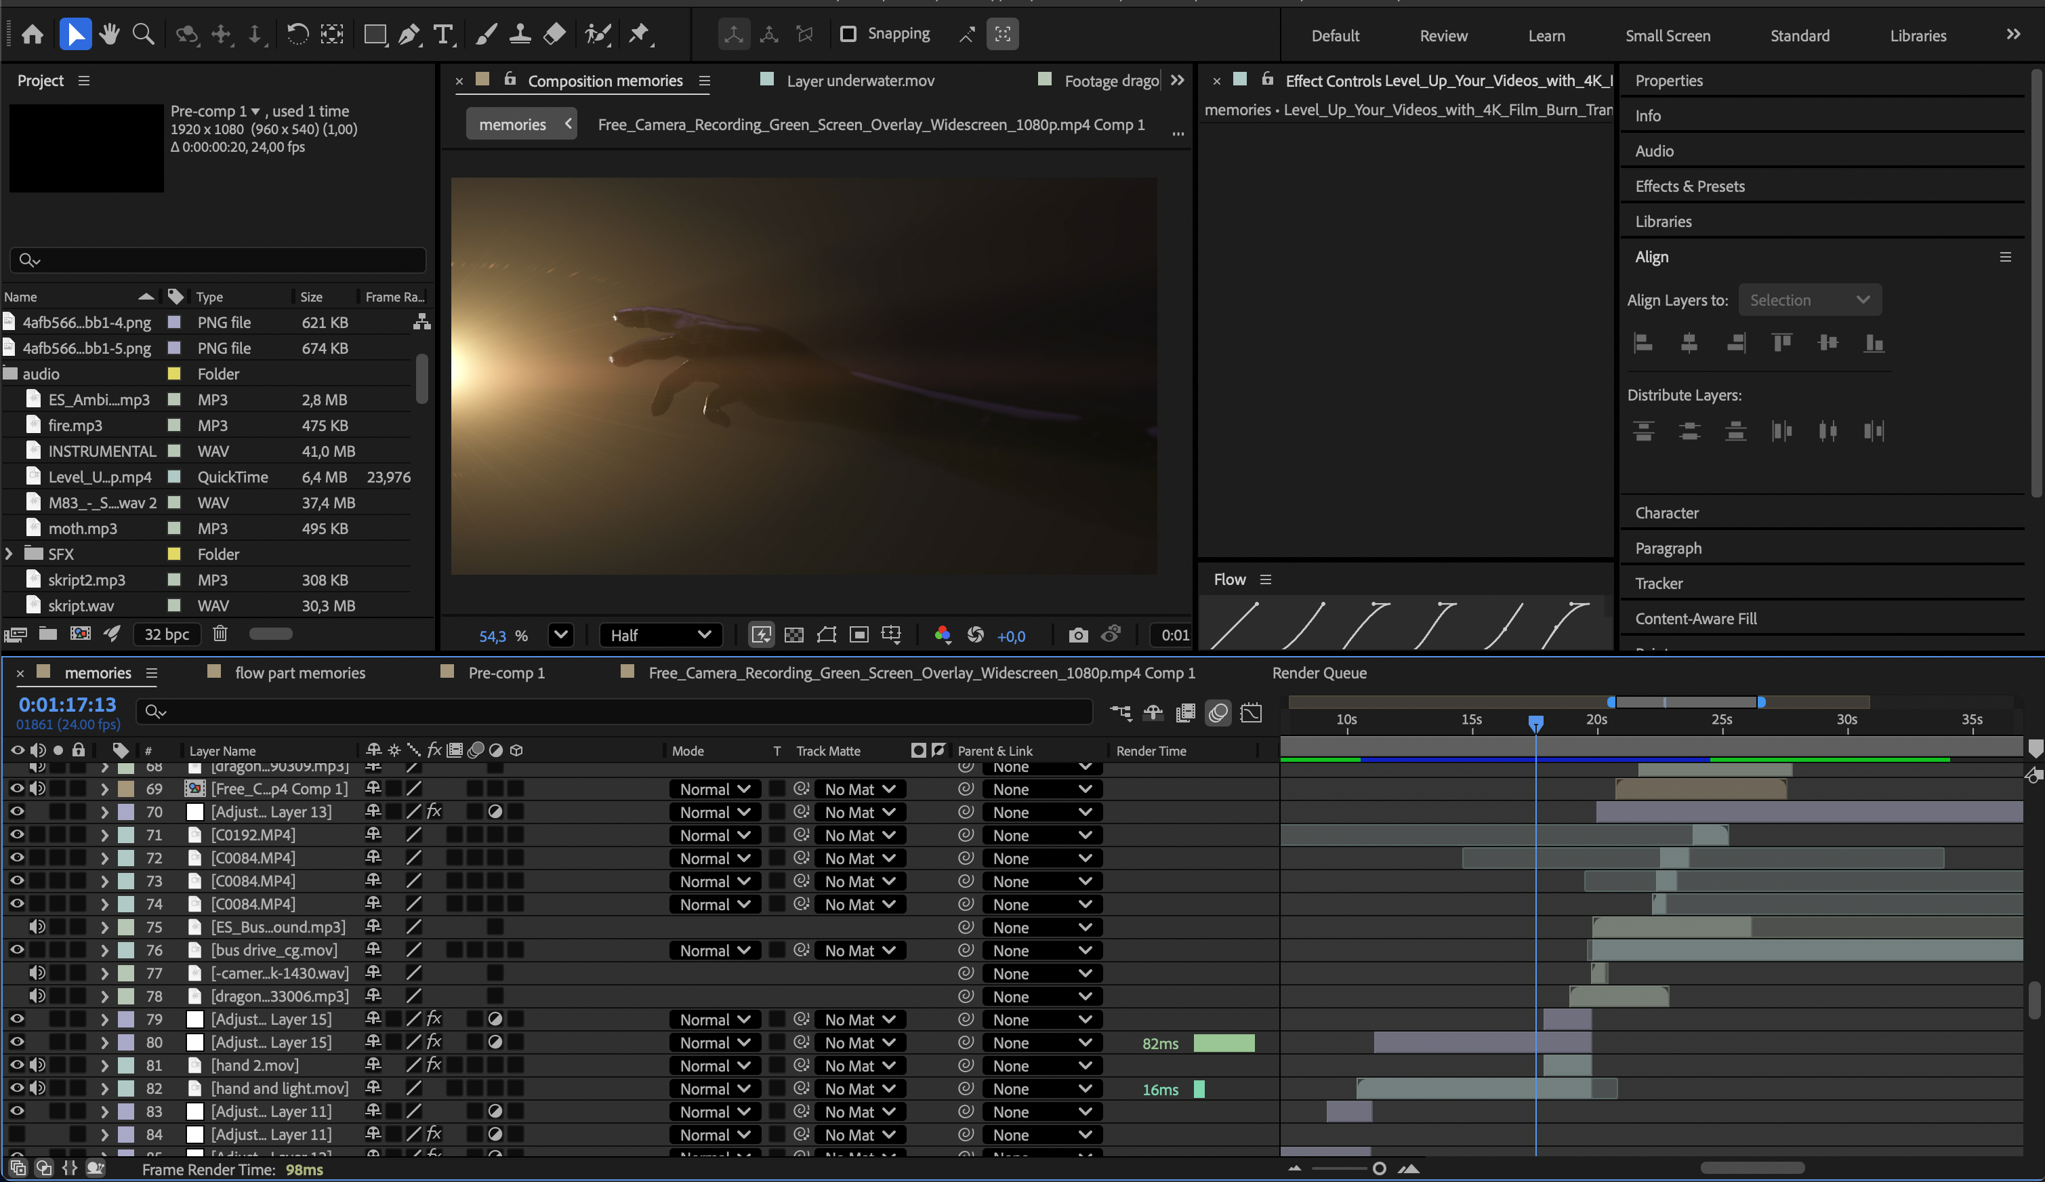Select the Rotation tool

coord(297,34)
